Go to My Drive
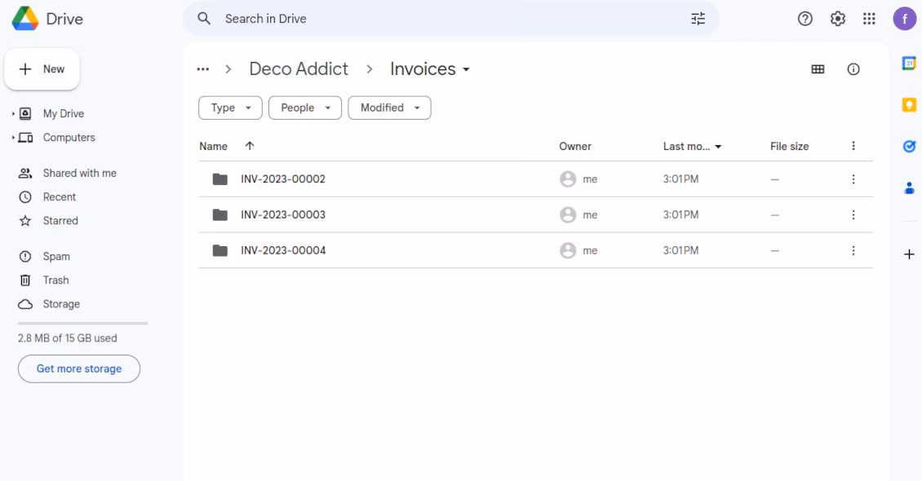The image size is (922, 481). point(64,113)
